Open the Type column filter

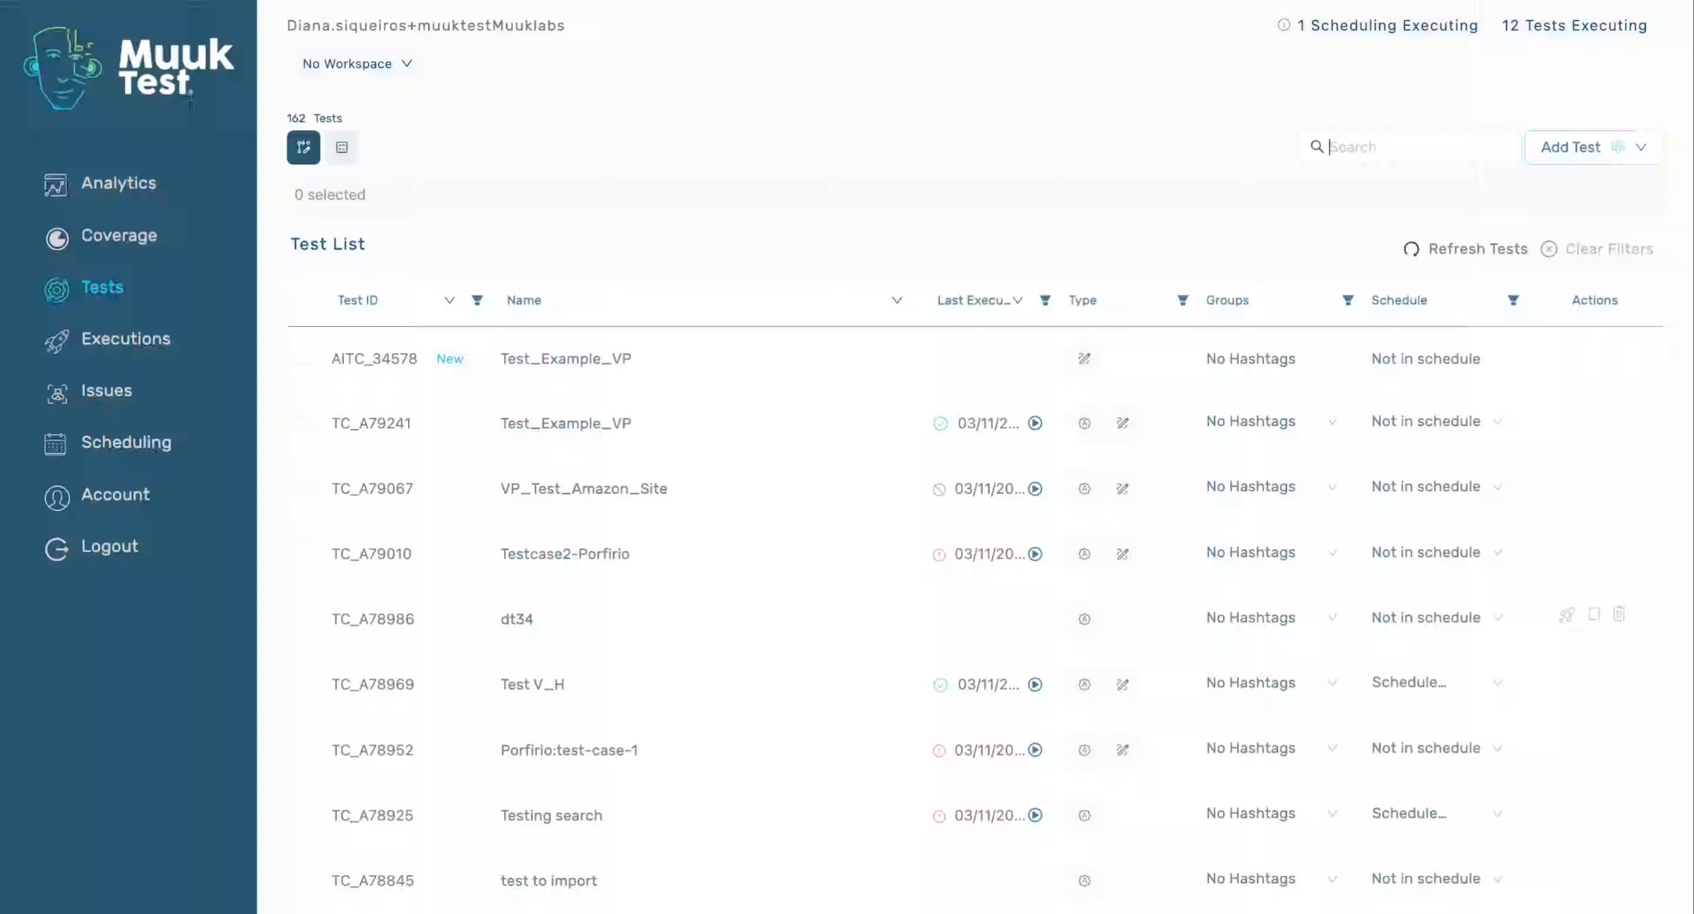pyautogui.click(x=1183, y=301)
